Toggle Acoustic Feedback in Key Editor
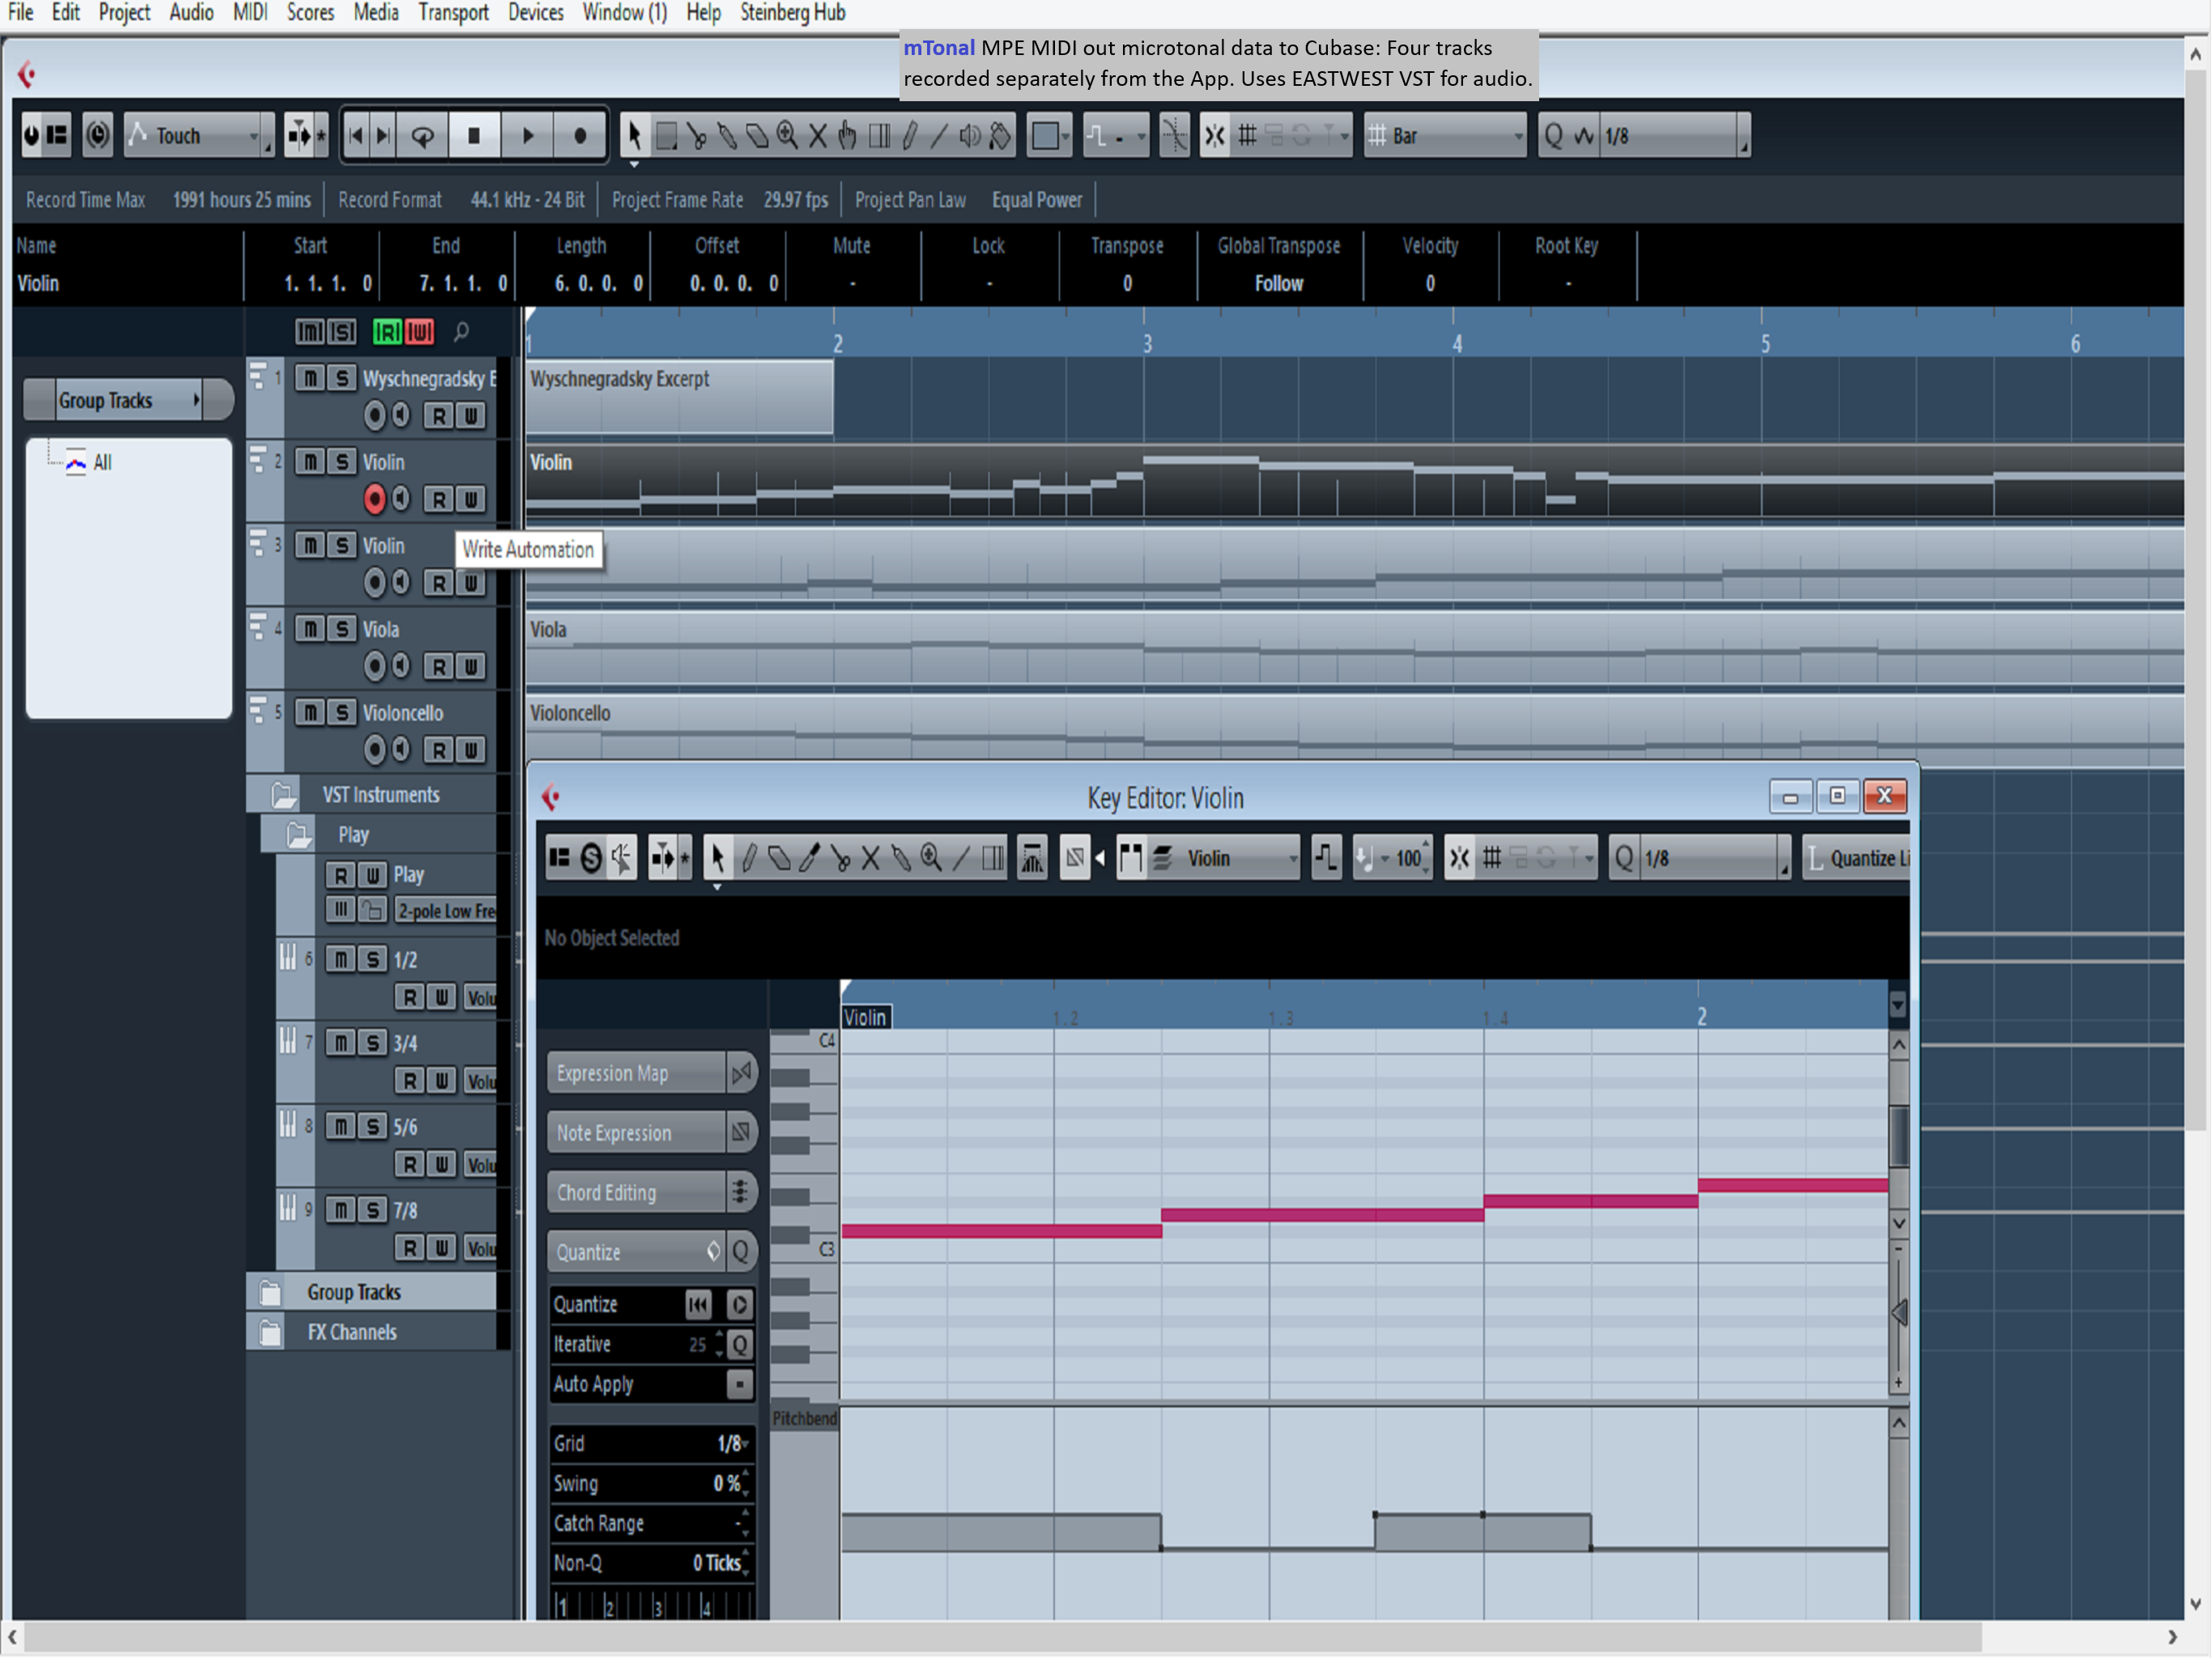 pos(621,858)
